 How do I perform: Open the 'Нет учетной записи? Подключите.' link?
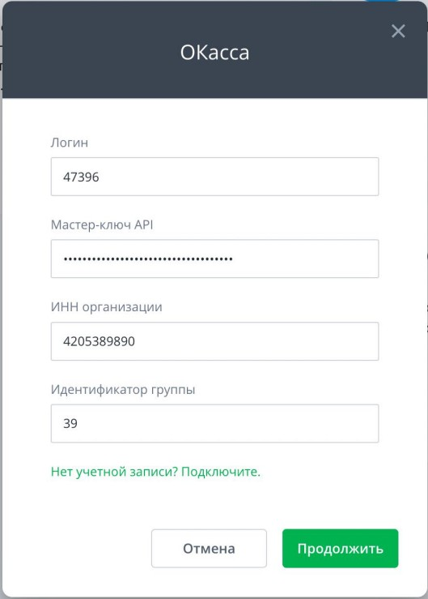155,472
